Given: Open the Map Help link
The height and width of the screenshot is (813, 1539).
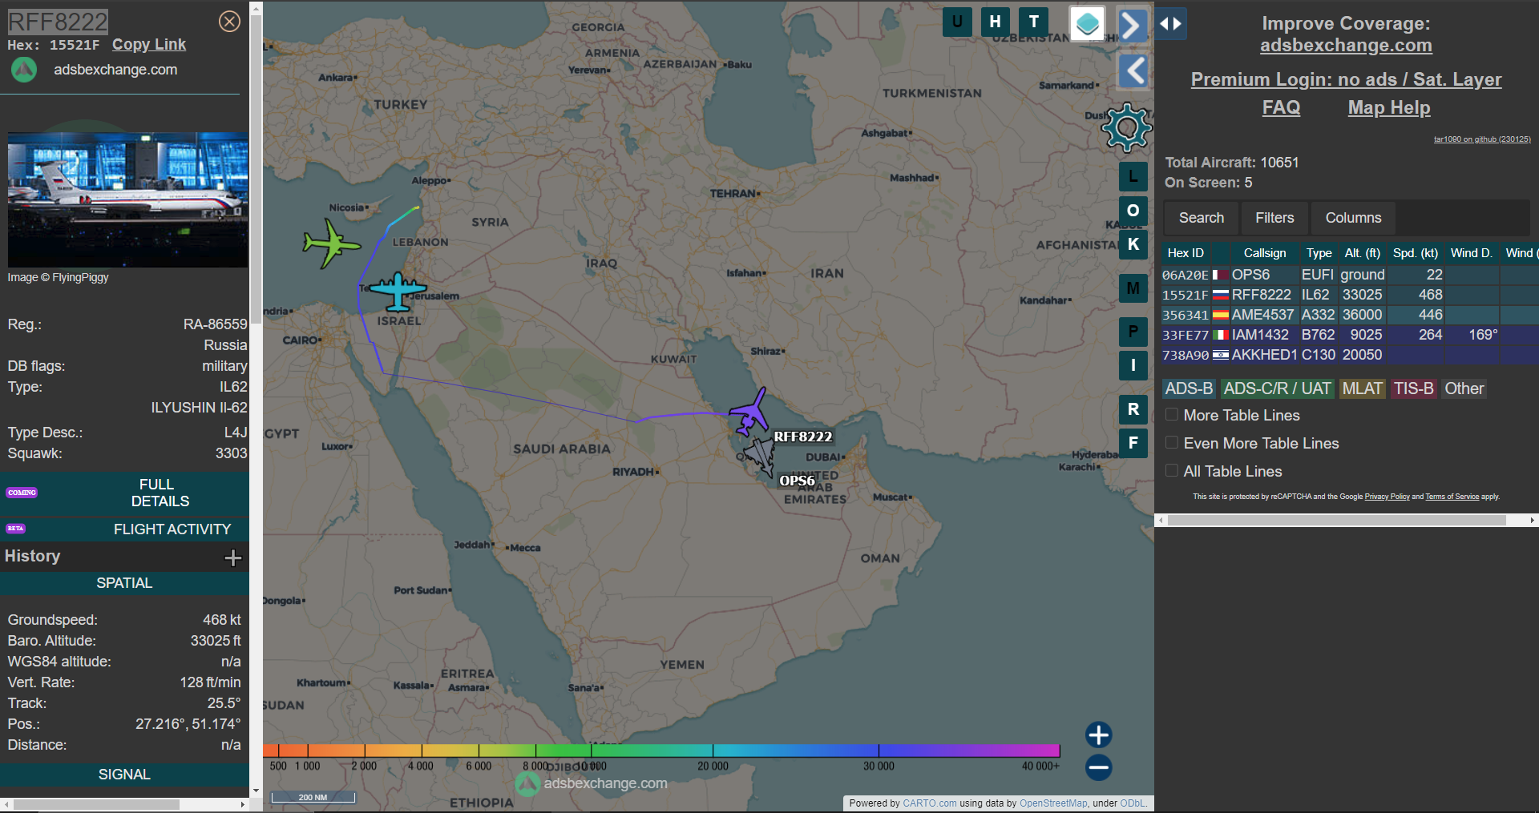Looking at the screenshot, I should (1389, 107).
